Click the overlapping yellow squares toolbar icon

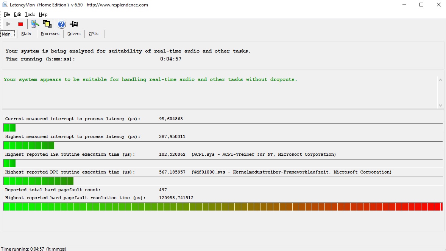click(x=47, y=24)
